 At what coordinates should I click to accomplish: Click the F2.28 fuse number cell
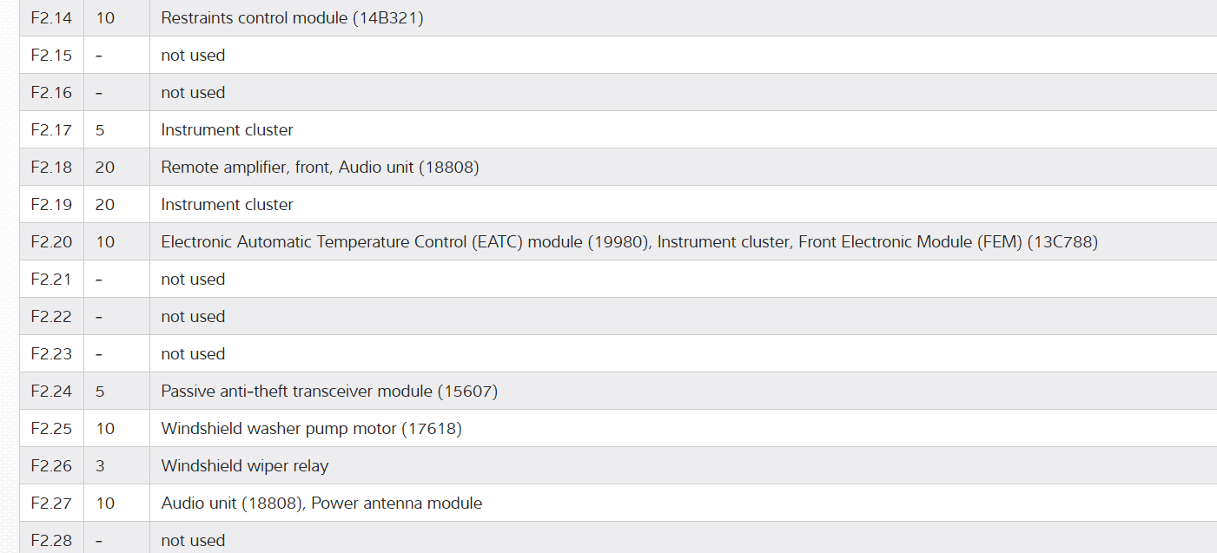[x=51, y=540]
